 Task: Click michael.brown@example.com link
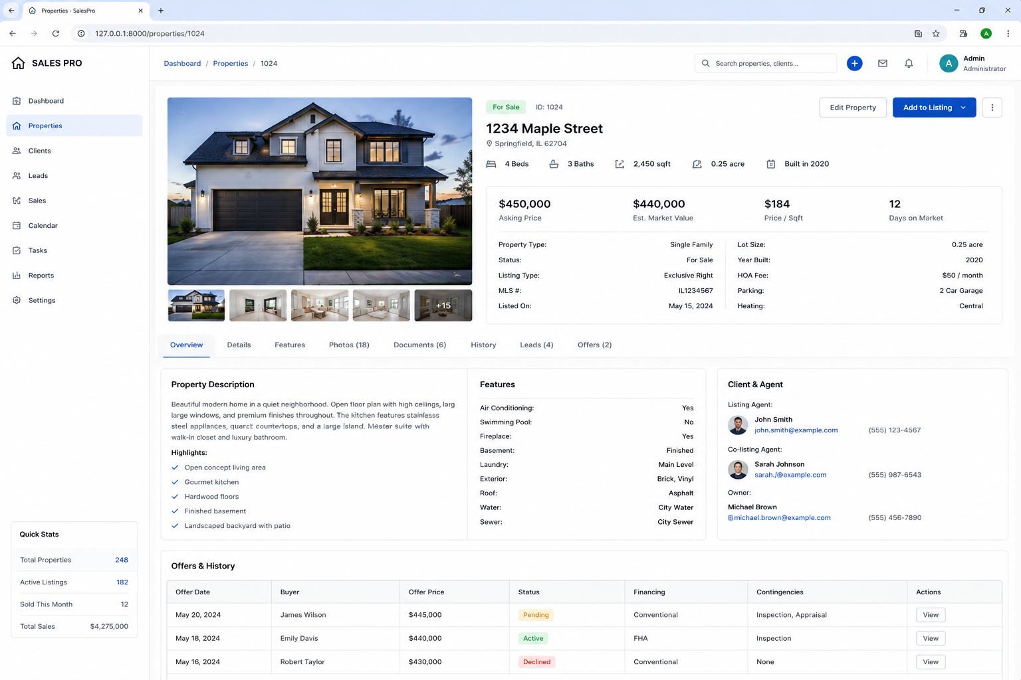782,518
